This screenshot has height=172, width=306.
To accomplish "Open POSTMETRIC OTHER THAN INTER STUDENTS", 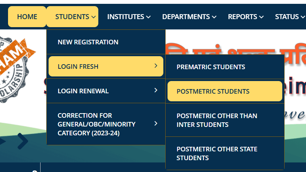I will tap(217, 120).
